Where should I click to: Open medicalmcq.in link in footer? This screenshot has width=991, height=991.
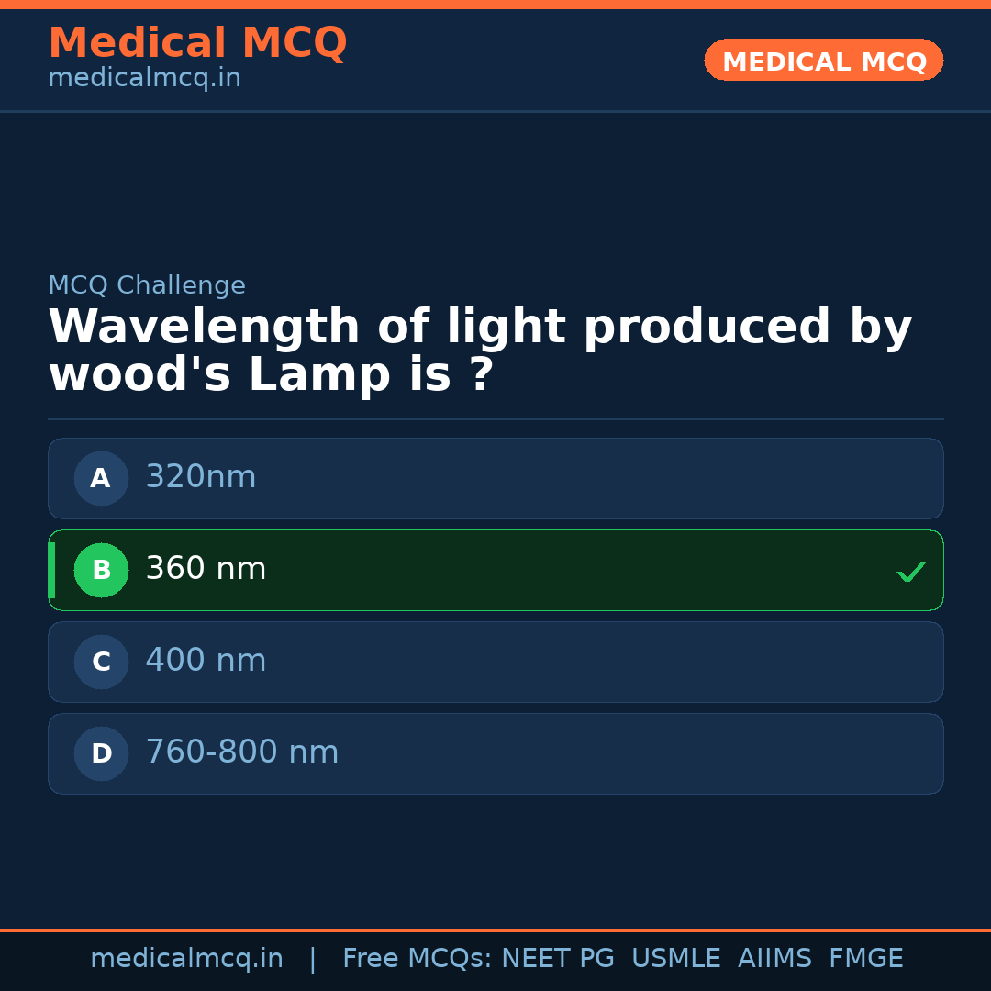(x=186, y=959)
